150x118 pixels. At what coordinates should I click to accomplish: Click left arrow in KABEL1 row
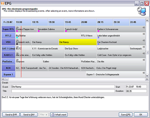pos(17,53)
